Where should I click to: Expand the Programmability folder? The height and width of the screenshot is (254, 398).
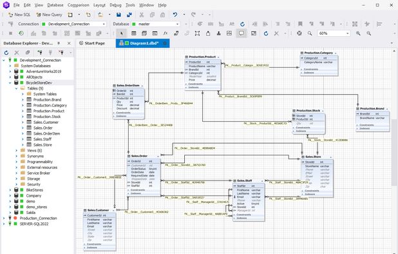(x=16, y=162)
